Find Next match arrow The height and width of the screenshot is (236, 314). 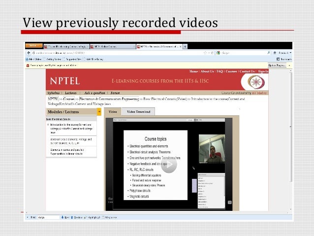tap(65, 217)
